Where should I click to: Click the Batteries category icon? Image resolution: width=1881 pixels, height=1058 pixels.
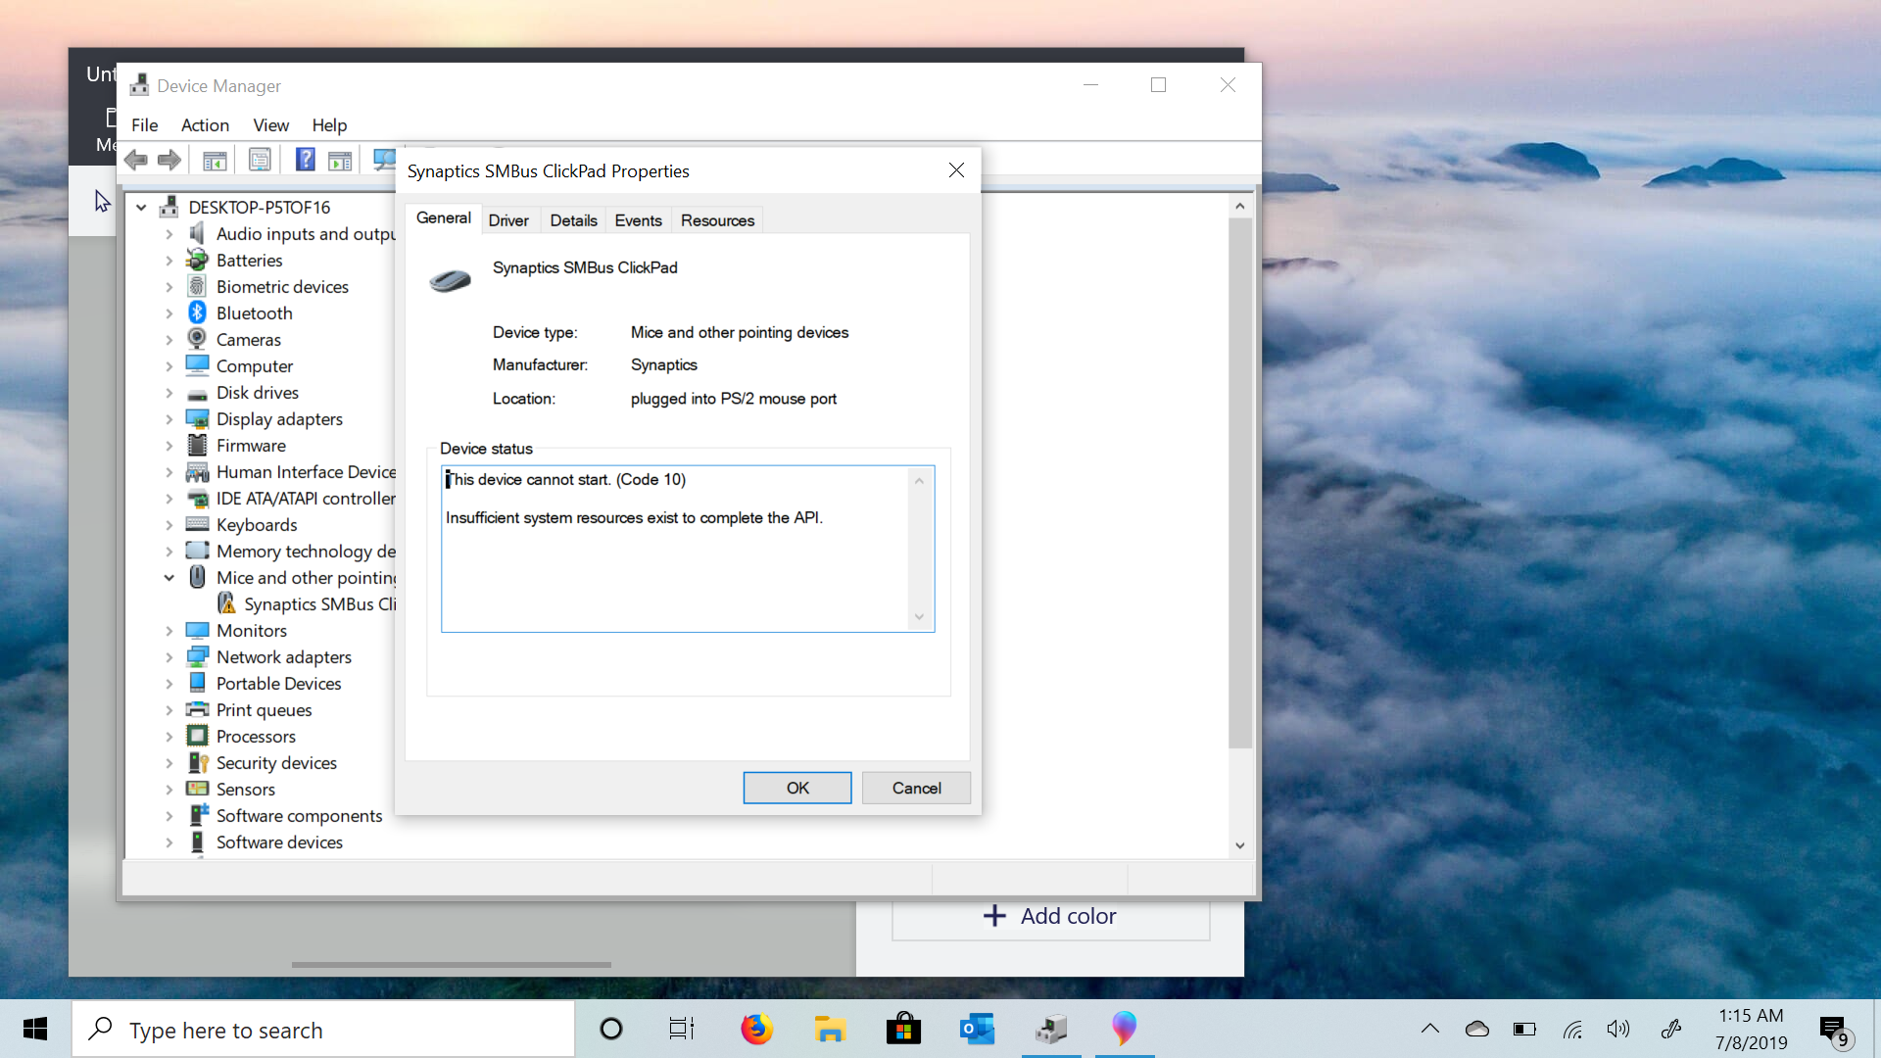click(197, 260)
